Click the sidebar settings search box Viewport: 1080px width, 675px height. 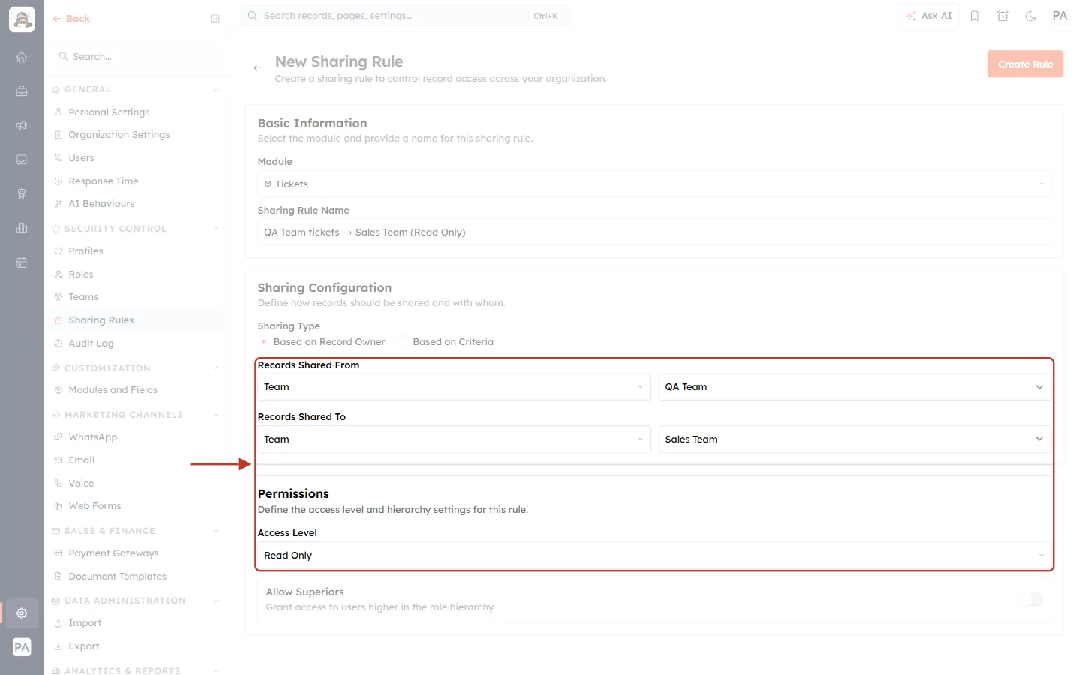click(136, 57)
